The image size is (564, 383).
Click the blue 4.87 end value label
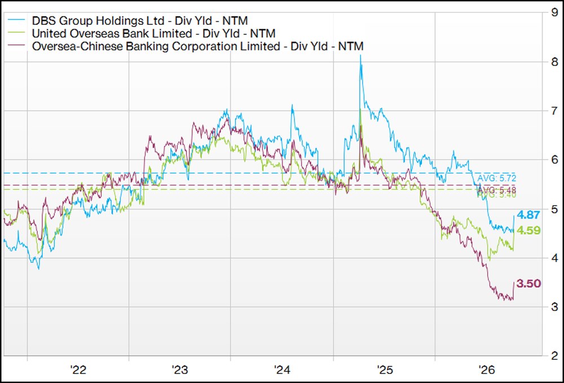point(528,215)
